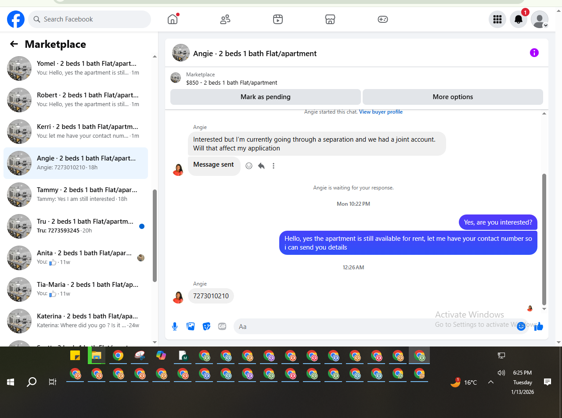Image resolution: width=562 pixels, height=418 pixels.
Task: Open Katerina's apartment conversation
Action: click(76, 321)
